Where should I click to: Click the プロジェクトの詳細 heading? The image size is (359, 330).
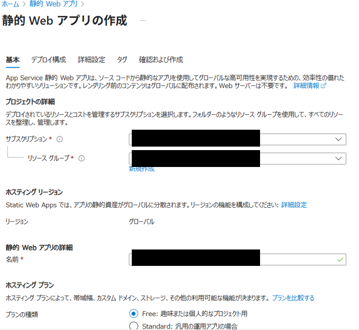click(30, 101)
